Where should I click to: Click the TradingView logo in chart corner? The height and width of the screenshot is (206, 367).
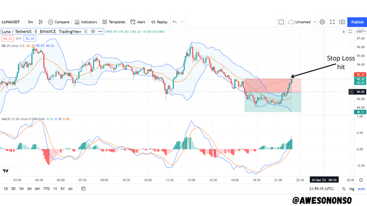6,171
